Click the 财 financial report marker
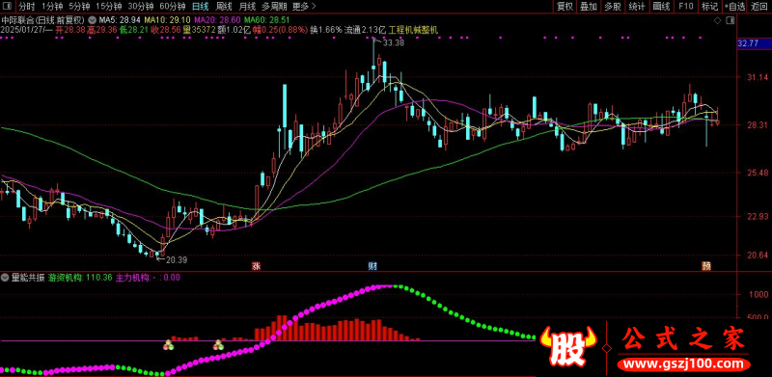The image size is (772, 377). (373, 266)
